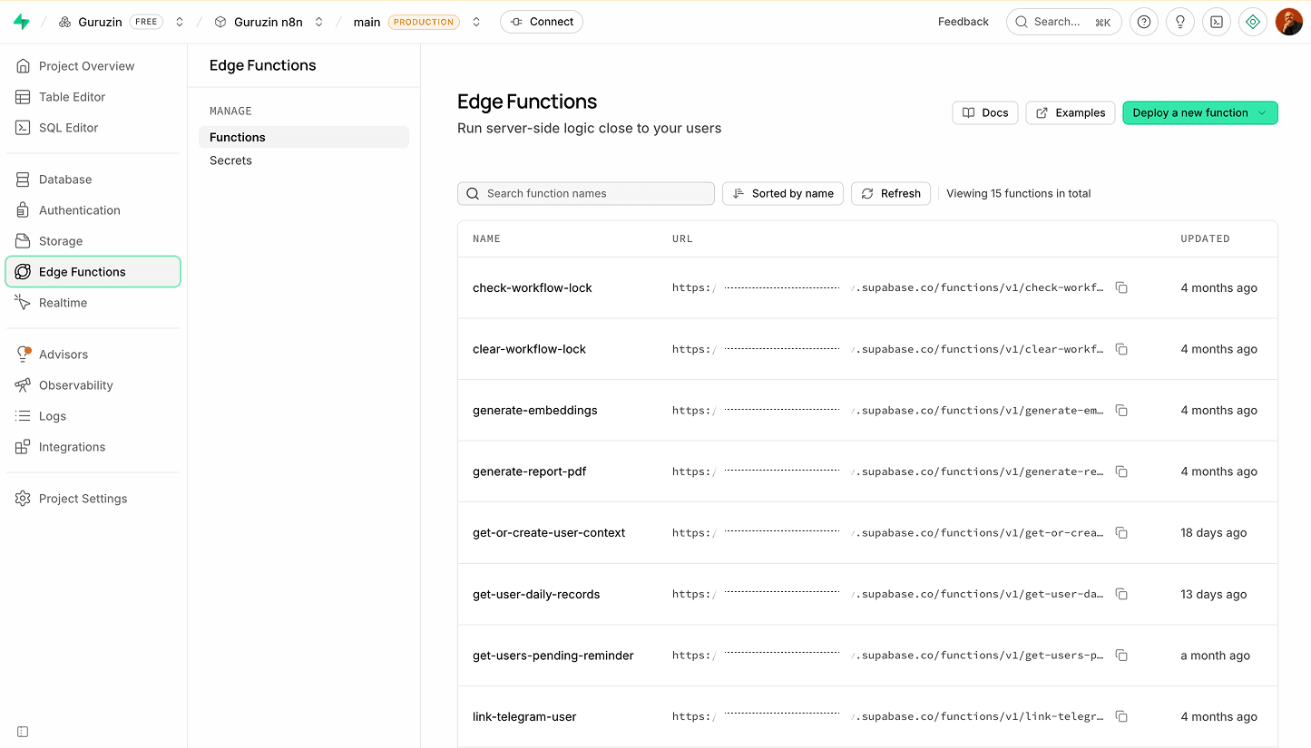Image resolution: width=1311 pixels, height=748 pixels.
Task: Open the inline SQL terminal icon
Action: click(1217, 22)
